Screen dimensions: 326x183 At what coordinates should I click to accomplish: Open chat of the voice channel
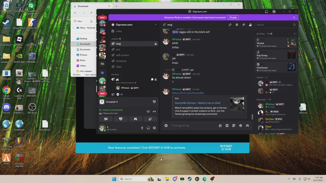pyautogui.click(x=152, y=79)
